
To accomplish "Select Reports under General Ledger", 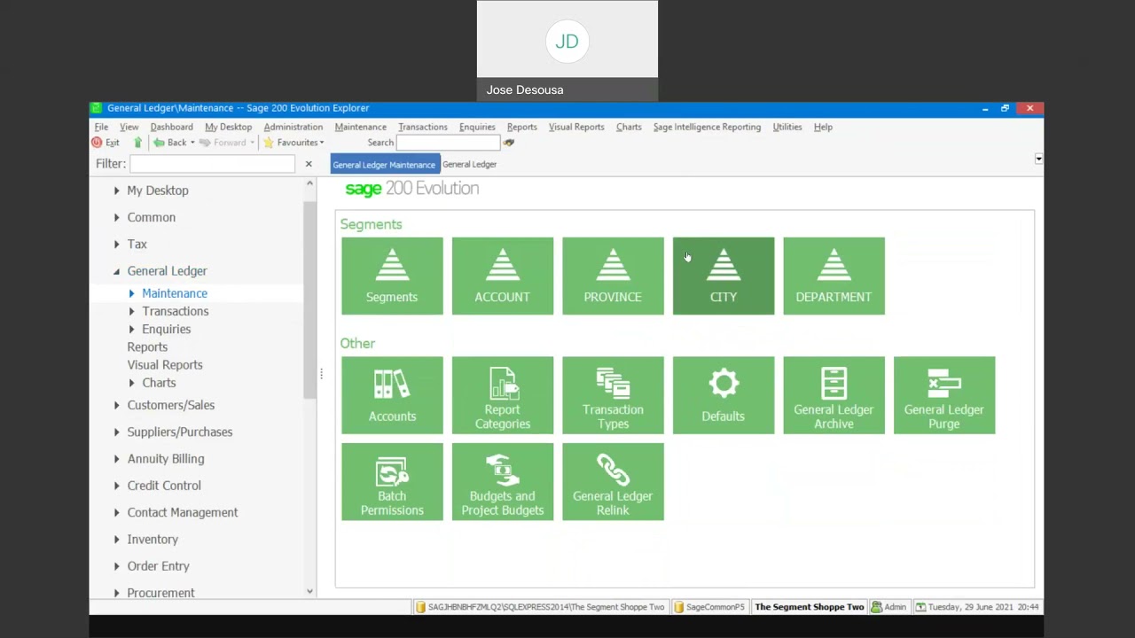I will tap(147, 347).
